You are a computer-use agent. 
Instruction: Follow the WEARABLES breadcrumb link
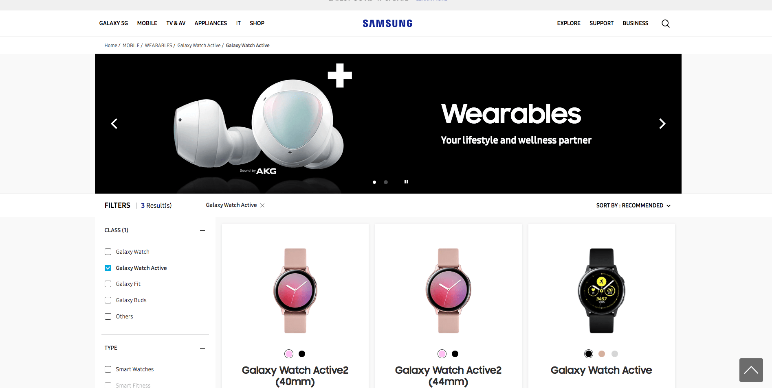tap(158, 46)
